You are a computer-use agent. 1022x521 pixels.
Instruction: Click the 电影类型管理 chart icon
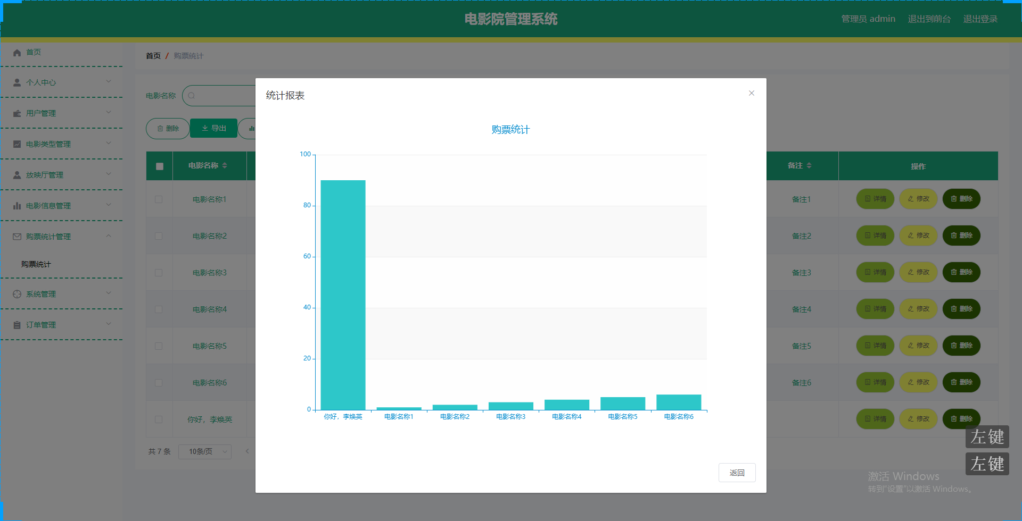[17, 144]
